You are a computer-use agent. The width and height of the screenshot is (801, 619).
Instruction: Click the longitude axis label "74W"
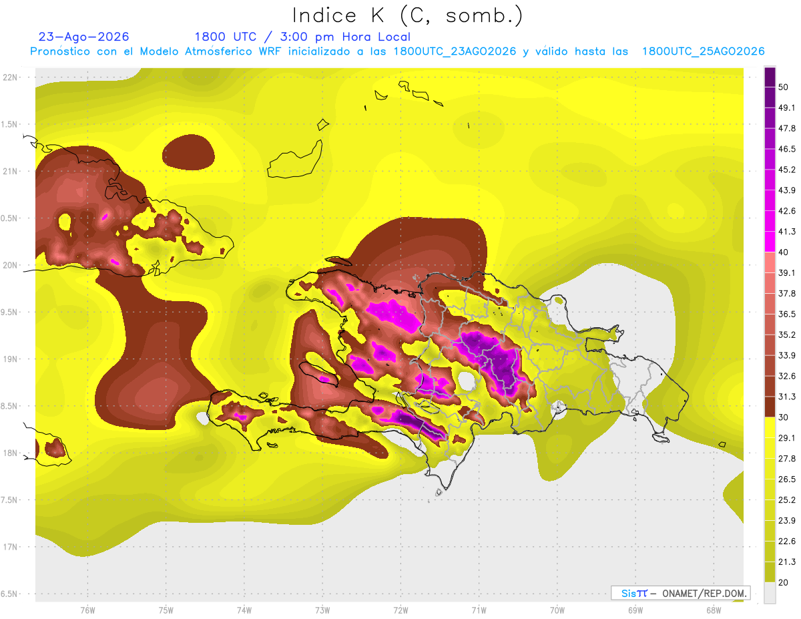pyautogui.click(x=244, y=610)
